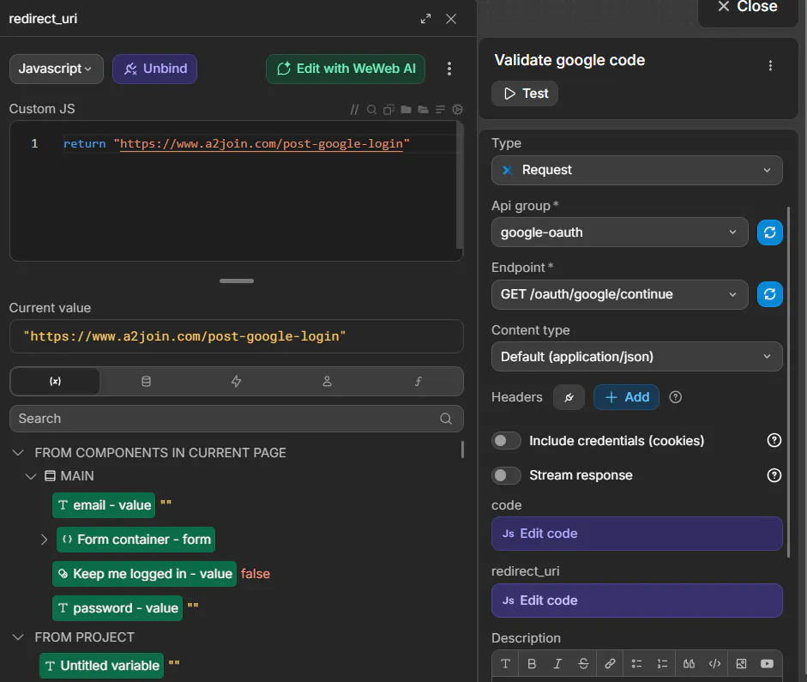
Task: Open the Type Request dropdown
Action: pyautogui.click(x=636, y=170)
